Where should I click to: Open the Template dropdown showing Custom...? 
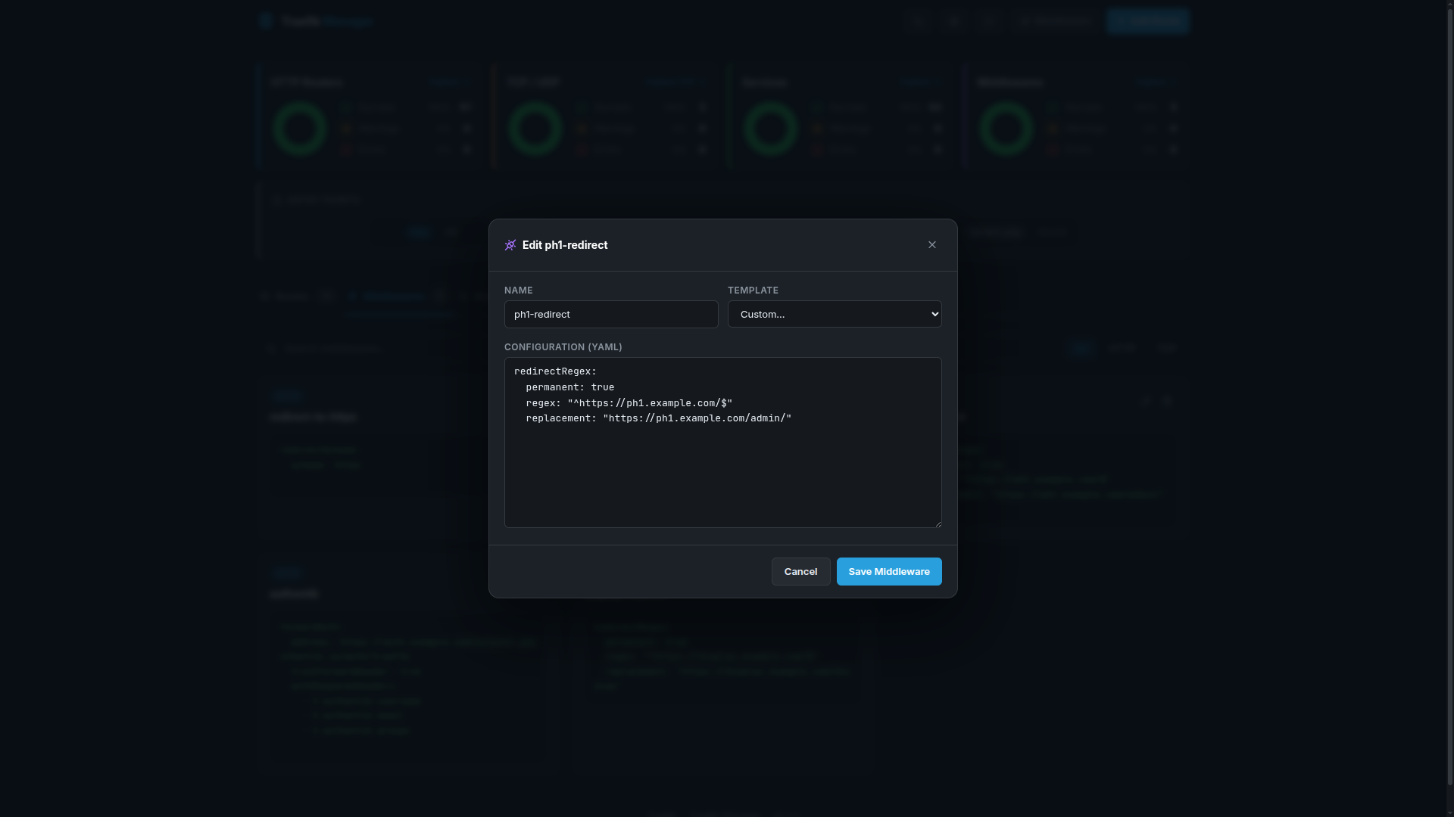(834, 313)
